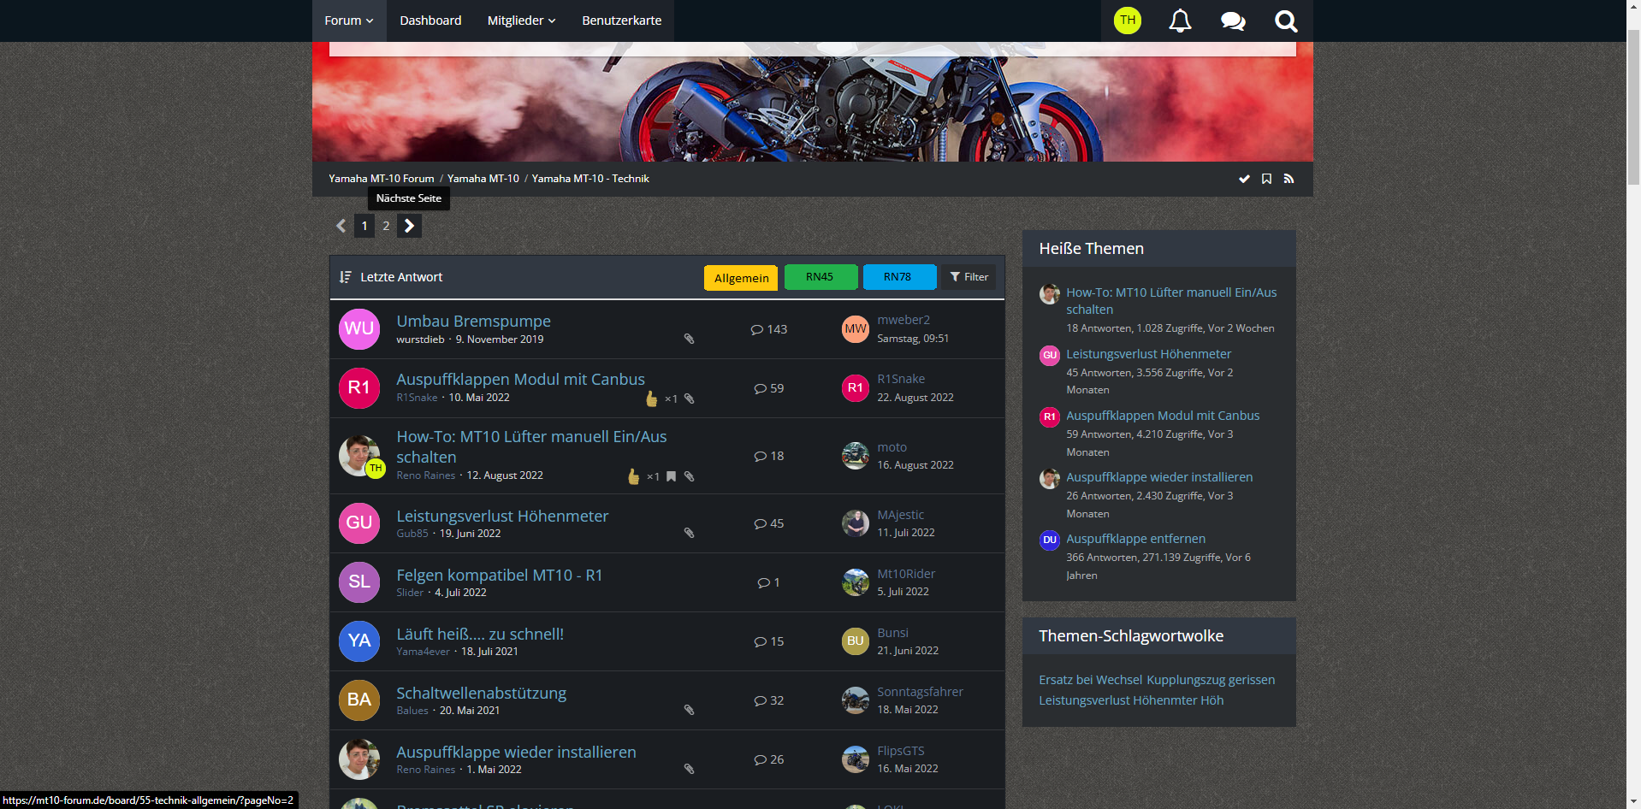Screen dimensions: 1641x809
Task: Open the notifications bell icon
Action: [1180, 21]
